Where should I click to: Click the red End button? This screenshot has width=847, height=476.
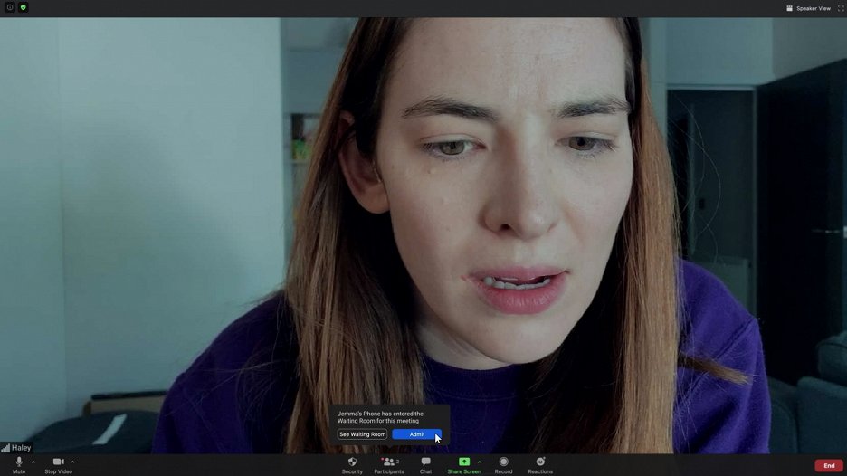coord(828,465)
